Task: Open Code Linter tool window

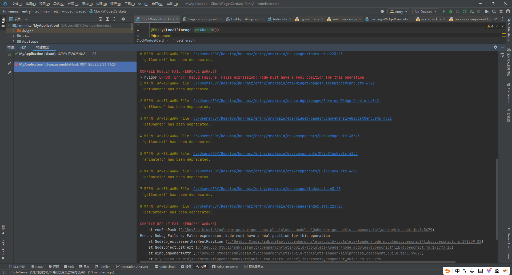Action: pos(165,267)
